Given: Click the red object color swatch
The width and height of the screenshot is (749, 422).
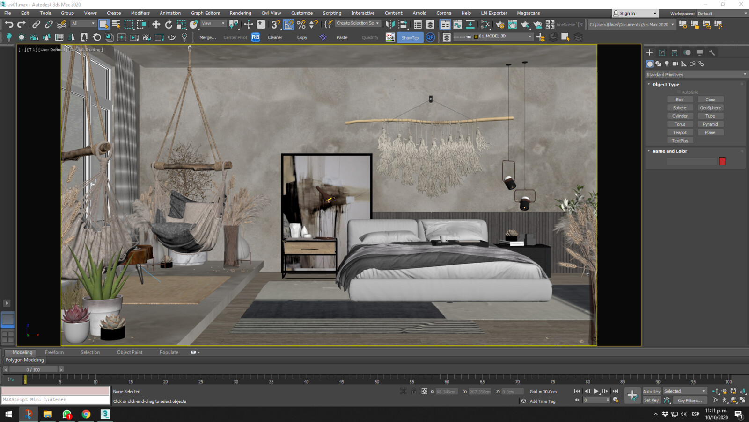Looking at the screenshot, I should tap(722, 161).
